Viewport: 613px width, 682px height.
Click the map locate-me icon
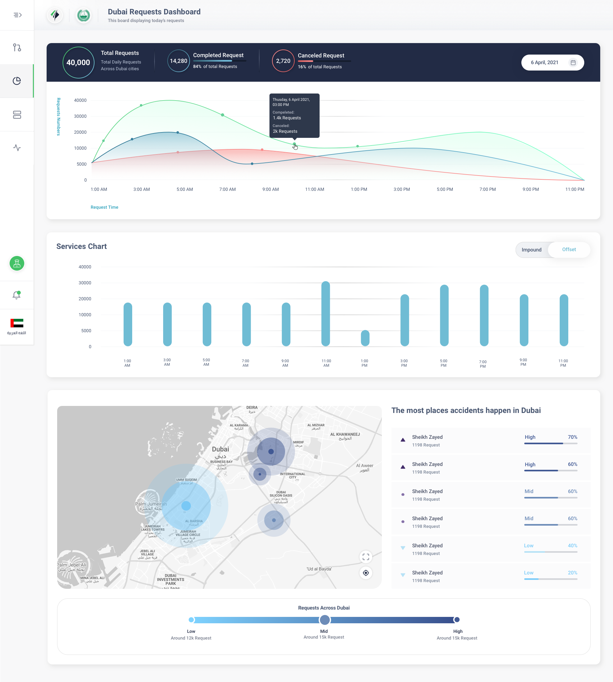coord(366,573)
